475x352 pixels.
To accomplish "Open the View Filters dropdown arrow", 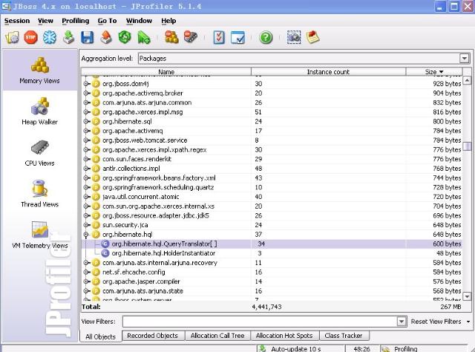I will pyautogui.click(x=402, y=322).
